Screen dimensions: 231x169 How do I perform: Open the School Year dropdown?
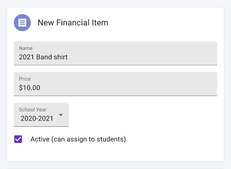[x=41, y=115]
